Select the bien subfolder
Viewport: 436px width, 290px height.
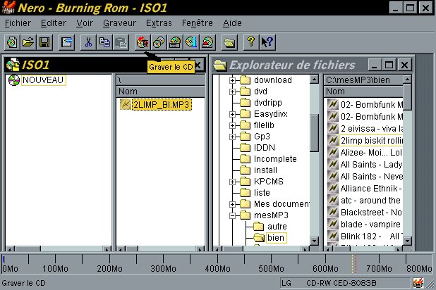coord(276,238)
